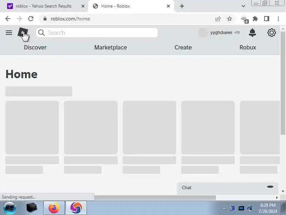Open the hamburger navigation menu
This screenshot has height=215, width=286.
coord(9,33)
